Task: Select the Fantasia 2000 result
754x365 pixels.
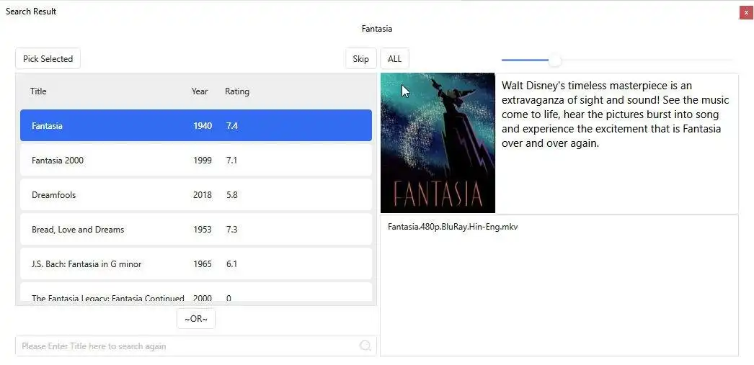Action: (x=195, y=161)
